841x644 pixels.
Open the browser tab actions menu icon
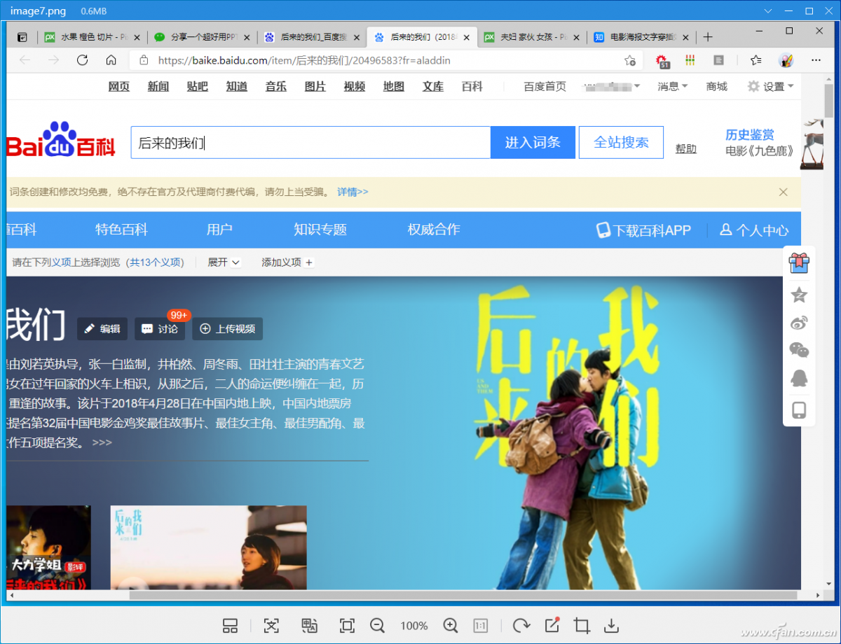22,37
